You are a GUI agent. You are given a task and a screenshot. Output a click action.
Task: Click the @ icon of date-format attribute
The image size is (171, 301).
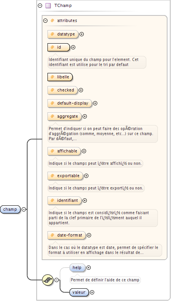click(x=52, y=235)
